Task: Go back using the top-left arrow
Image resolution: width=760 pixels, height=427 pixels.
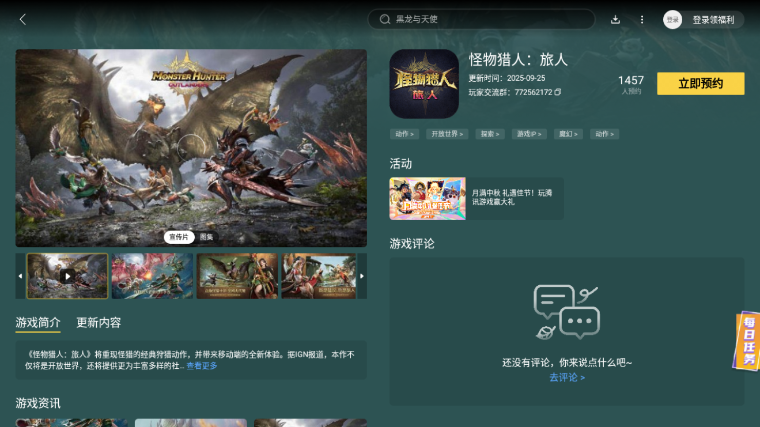Action: click(22, 20)
